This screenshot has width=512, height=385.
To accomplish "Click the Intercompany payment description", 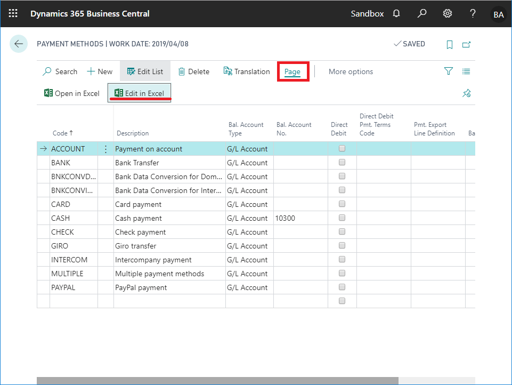I will (x=169, y=260).
